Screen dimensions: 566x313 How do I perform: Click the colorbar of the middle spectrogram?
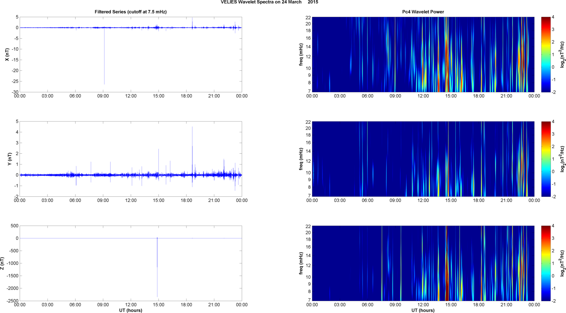pos(546,159)
